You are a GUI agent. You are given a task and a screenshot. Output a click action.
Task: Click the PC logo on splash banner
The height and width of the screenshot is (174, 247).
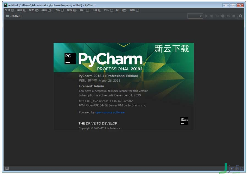70,59
